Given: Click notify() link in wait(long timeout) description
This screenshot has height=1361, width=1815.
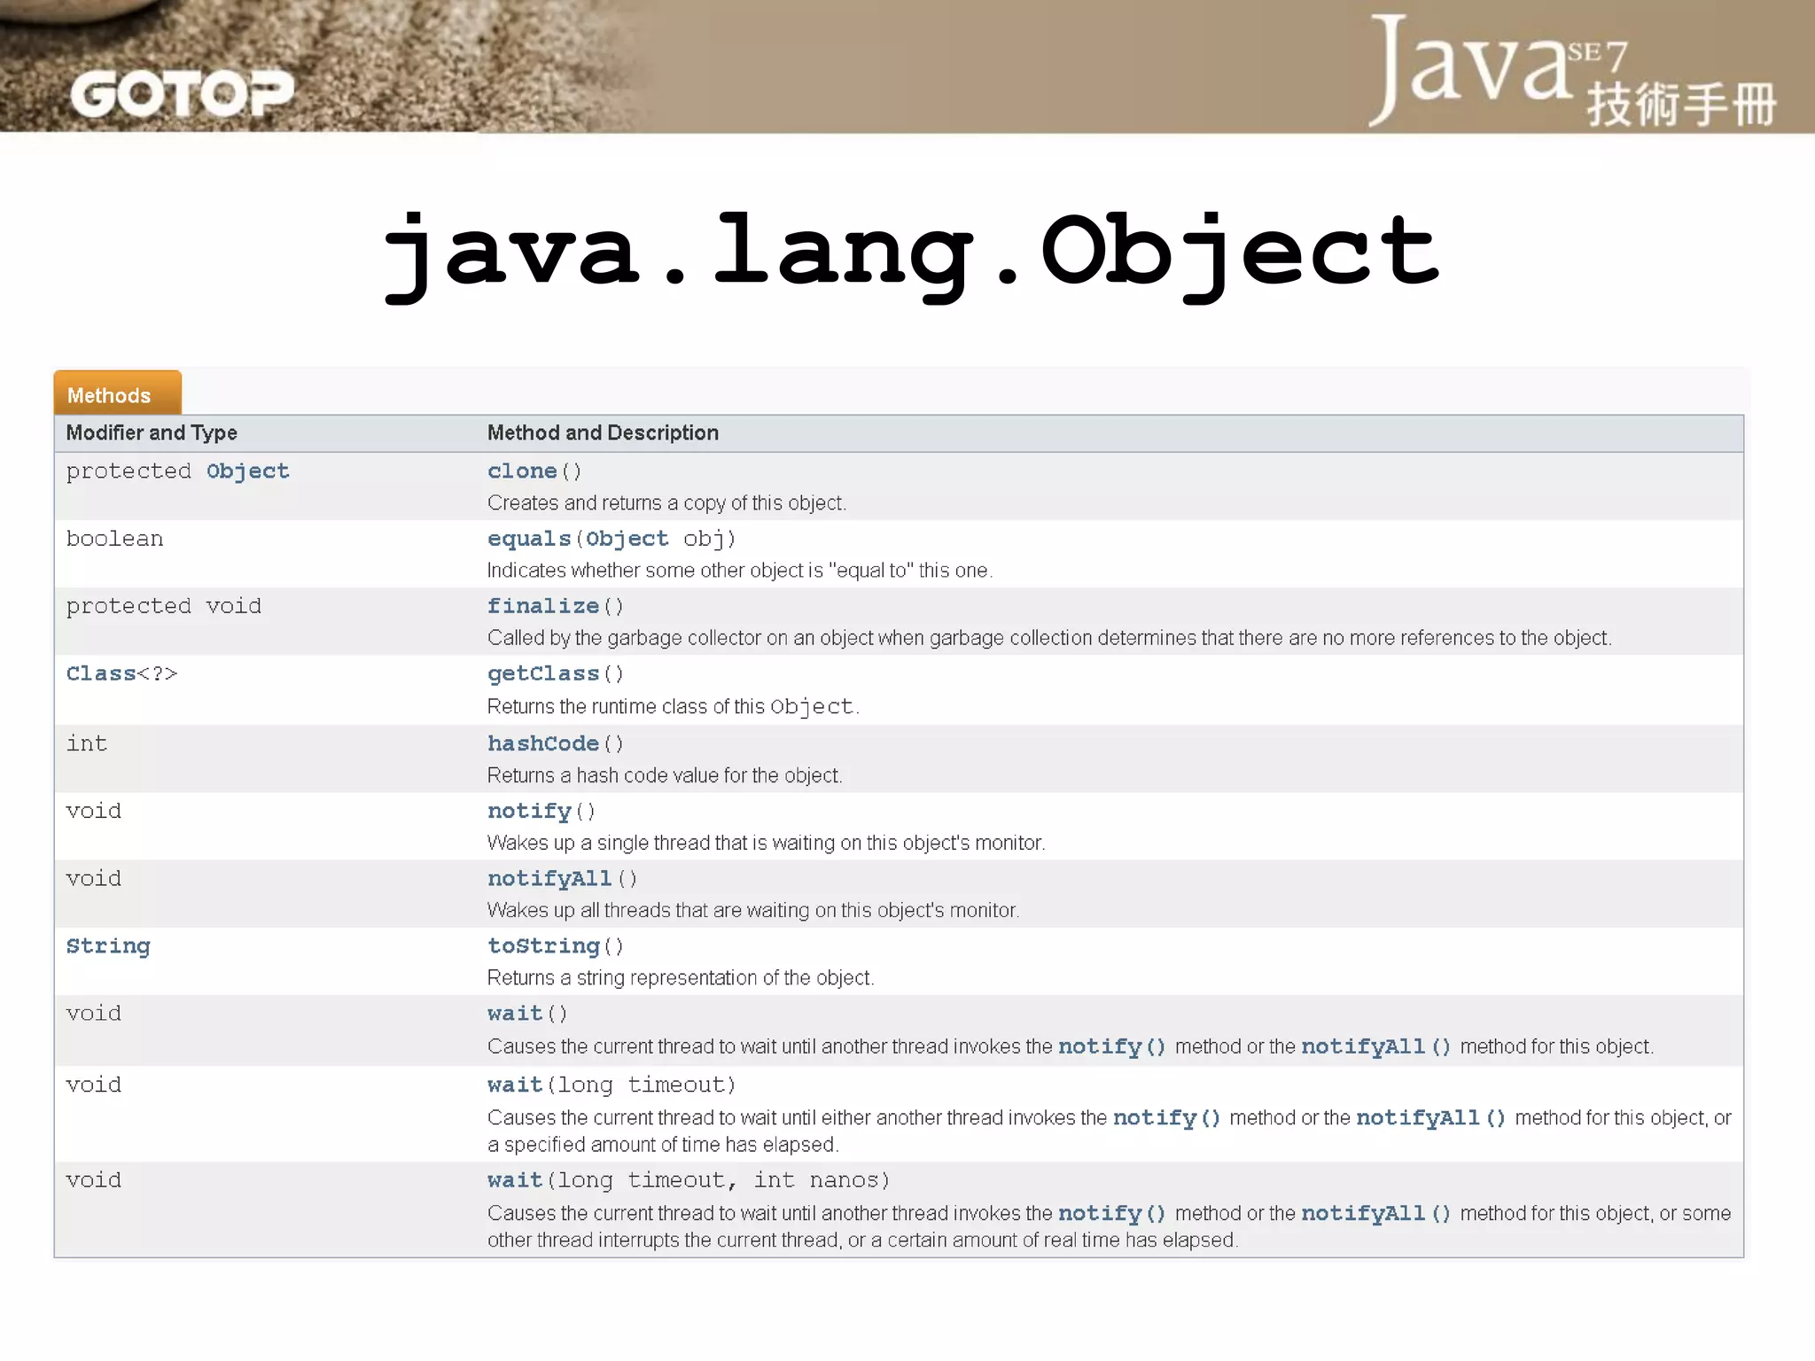Looking at the screenshot, I should (x=1167, y=1118).
